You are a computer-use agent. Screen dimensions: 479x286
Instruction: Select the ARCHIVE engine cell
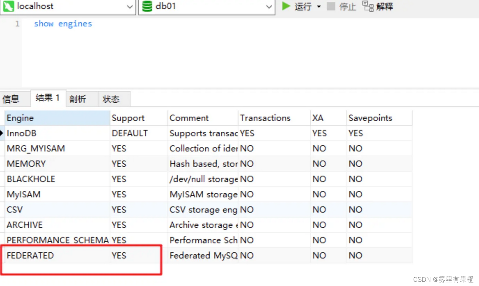(57, 225)
